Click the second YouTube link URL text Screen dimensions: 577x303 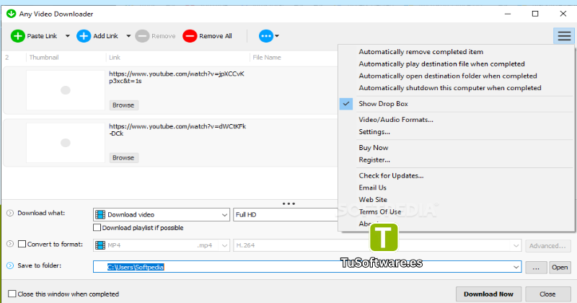click(177, 130)
